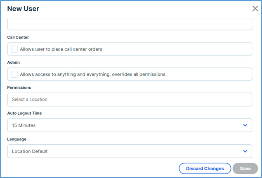Image resolution: width=262 pixels, height=178 pixels.
Task: Click 'Allows user to place call center orders' text
Action: (61, 49)
